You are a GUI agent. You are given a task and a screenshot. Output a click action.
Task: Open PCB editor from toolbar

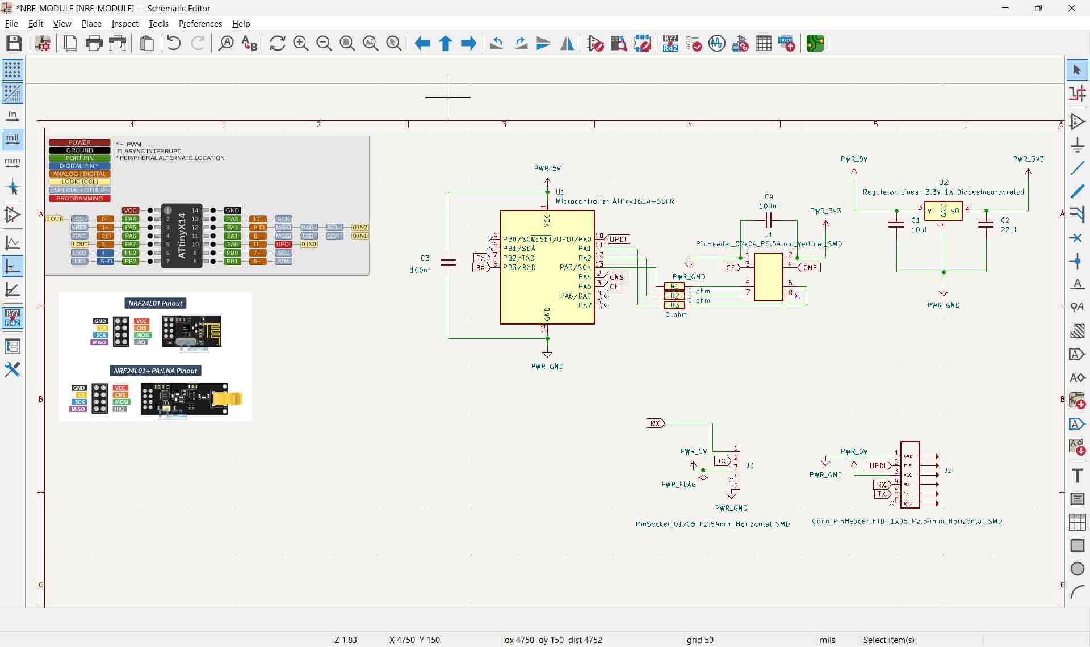tap(815, 44)
